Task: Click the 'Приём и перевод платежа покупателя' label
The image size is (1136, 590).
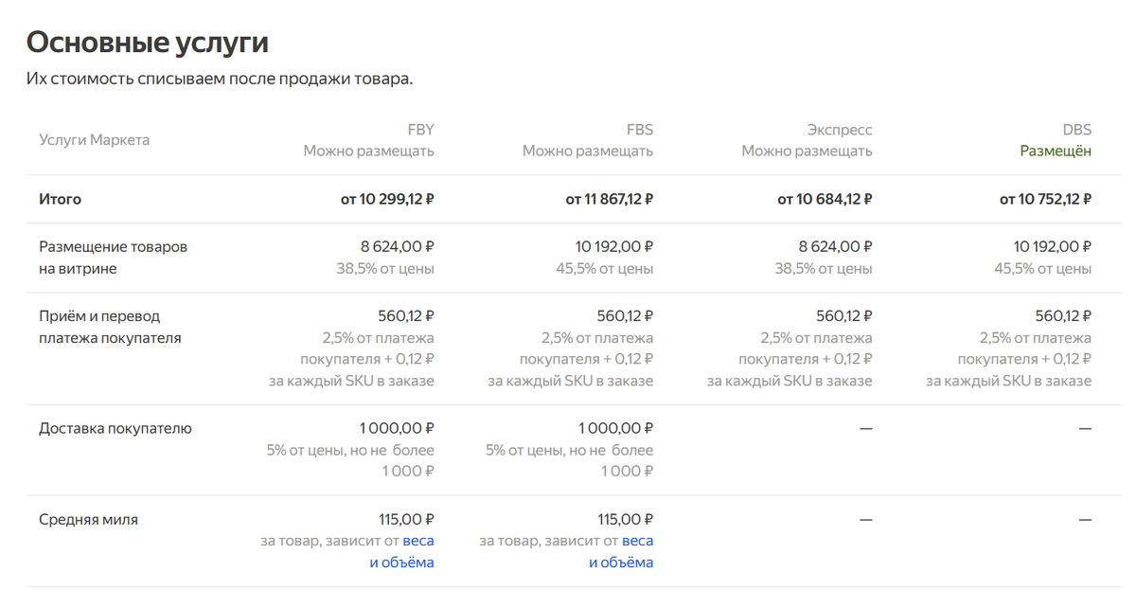Action: (110, 327)
